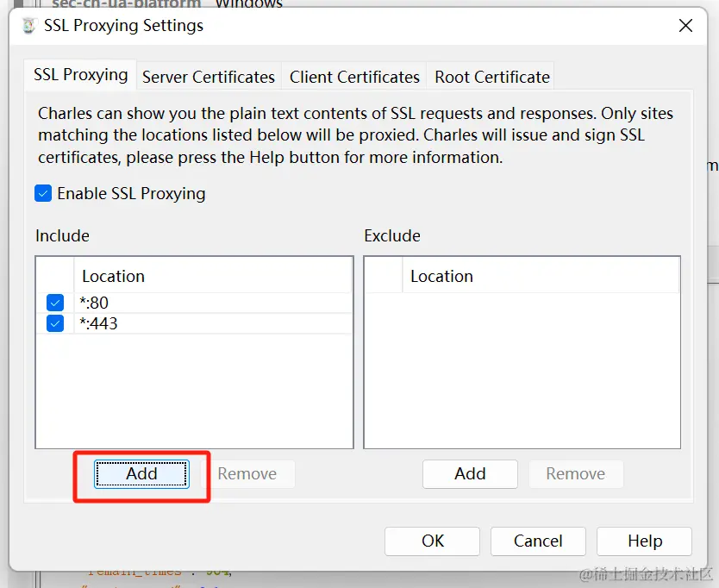Toggle the Enable SSL Proxying checkbox
Viewport: 719px width, 588px height.
tap(43, 193)
